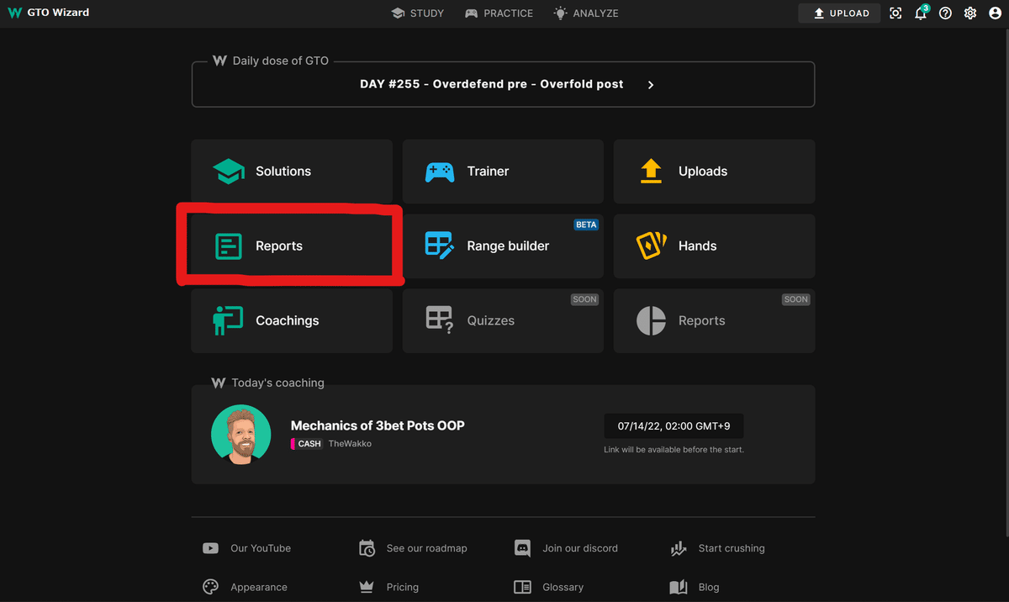Open the Trainer tile
Viewport: 1009px width, 602px height.
point(503,172)
